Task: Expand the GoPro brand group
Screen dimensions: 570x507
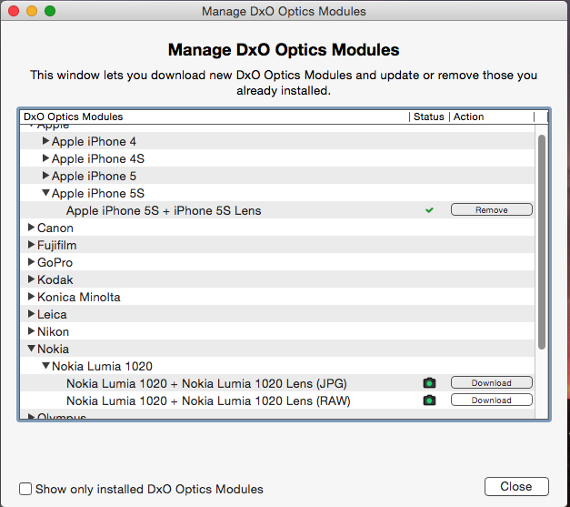Action: click(31, 261)
